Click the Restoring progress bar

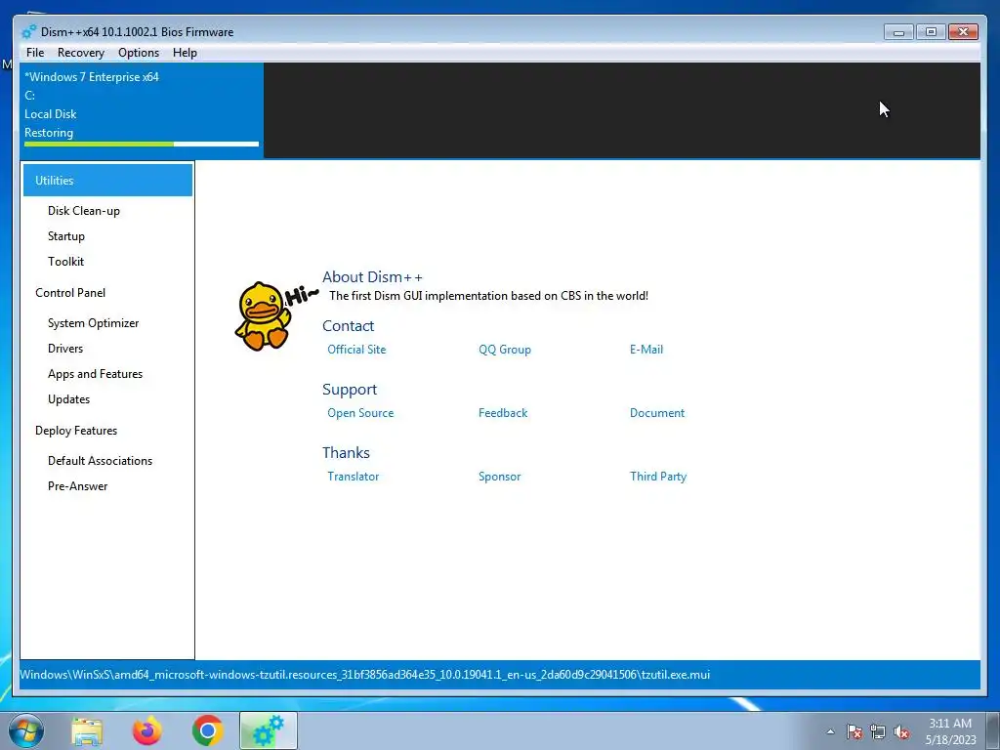click(142, 145)
